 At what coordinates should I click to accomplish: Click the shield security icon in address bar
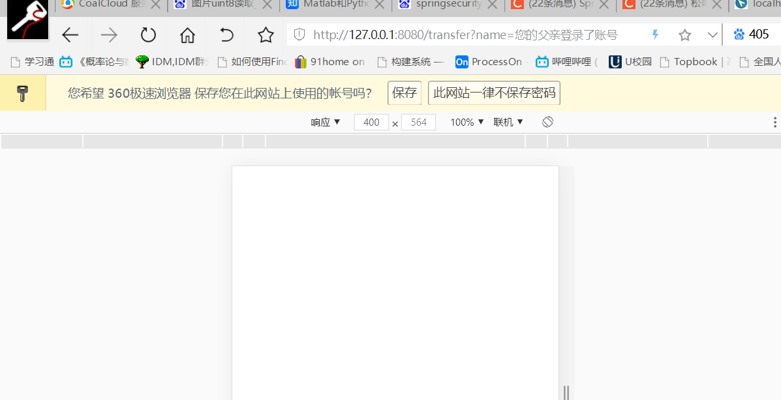click(299, 35)
